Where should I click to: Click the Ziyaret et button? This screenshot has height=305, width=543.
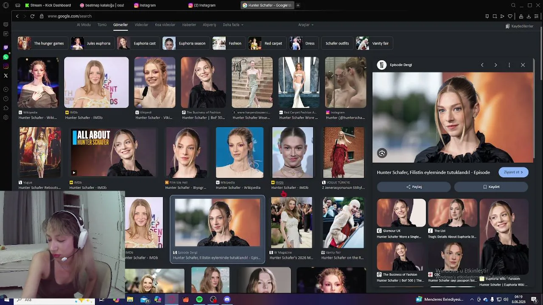(x=513, y=172)
